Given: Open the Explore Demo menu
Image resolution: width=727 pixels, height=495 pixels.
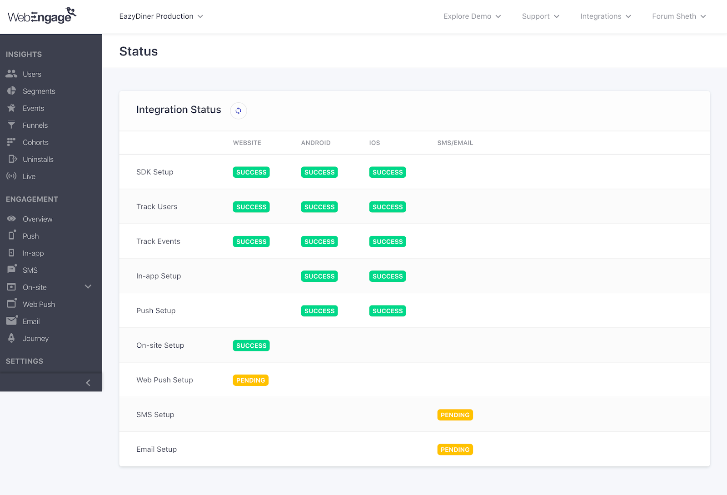Looking at the screenshot, I should (472, 16).
